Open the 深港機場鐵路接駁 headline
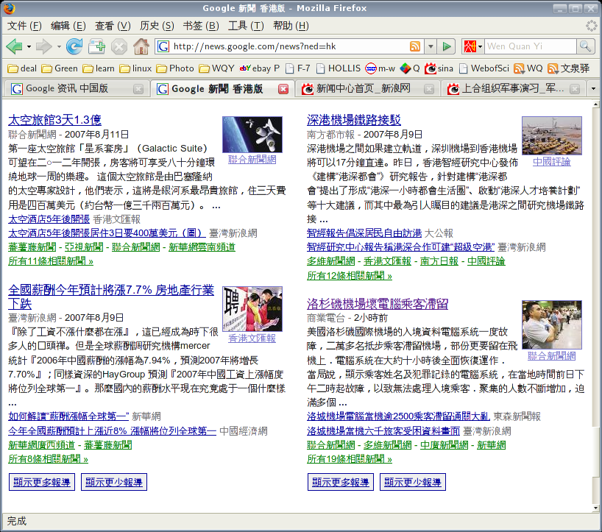This screenshot has height=532, width=602. point(353,120)
